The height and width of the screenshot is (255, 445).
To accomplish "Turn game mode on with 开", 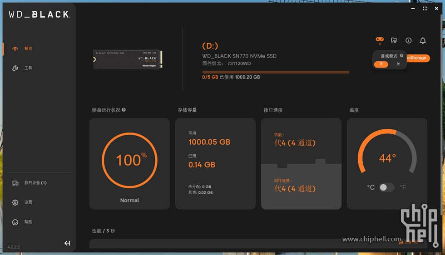I will point(381,64).
